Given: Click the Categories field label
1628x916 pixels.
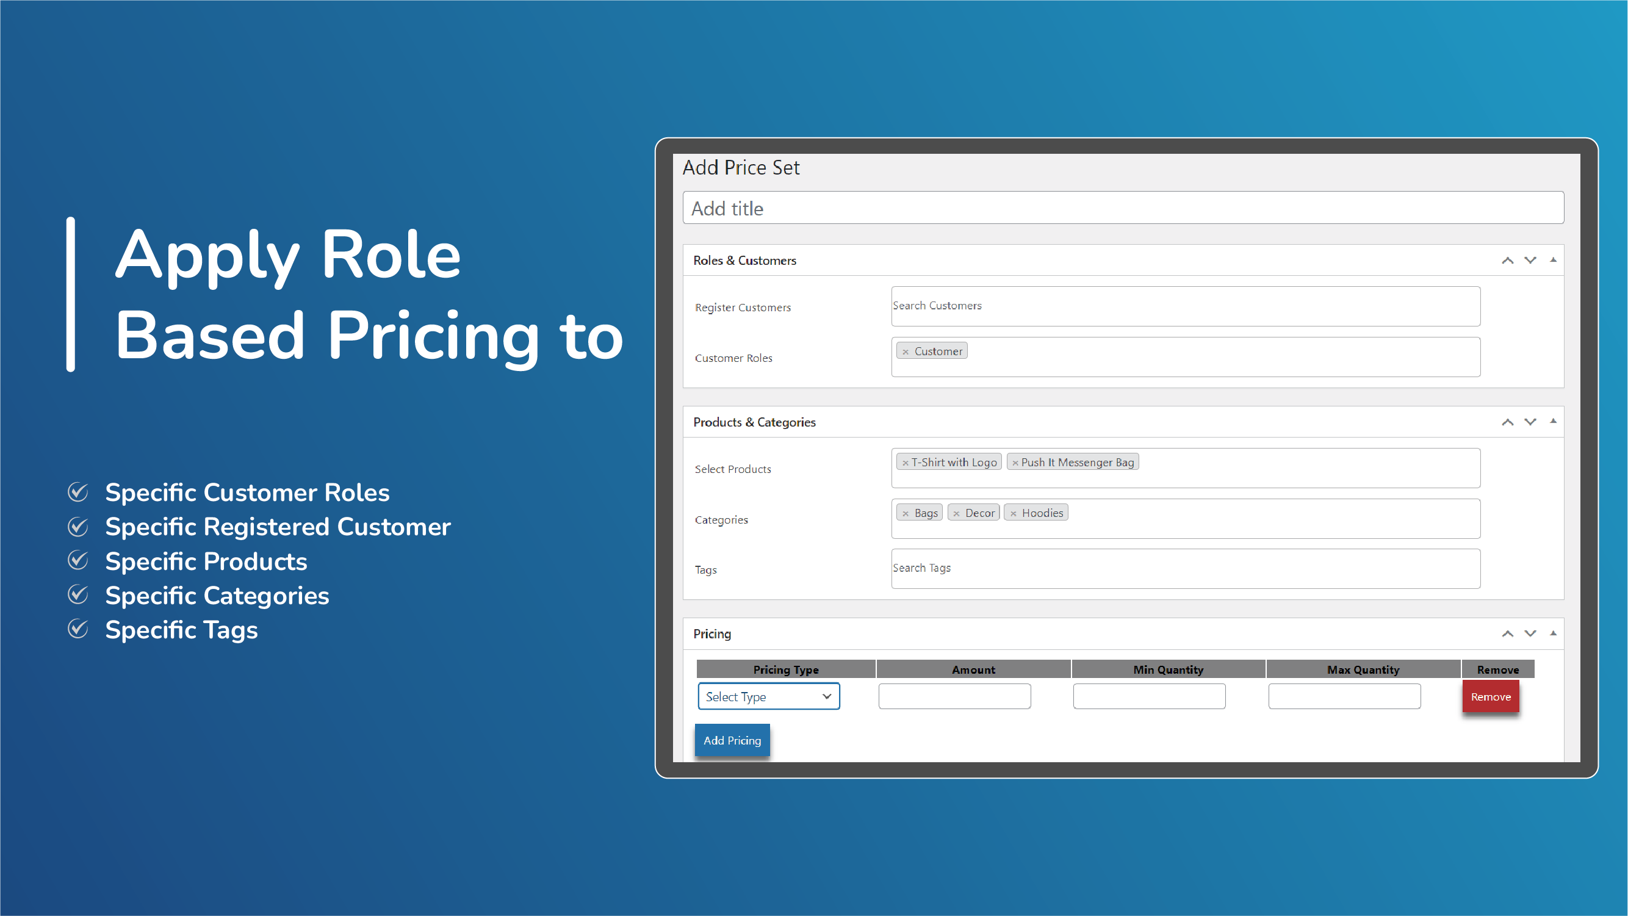Looking at the screenshot, I should (x=721, y=519).
